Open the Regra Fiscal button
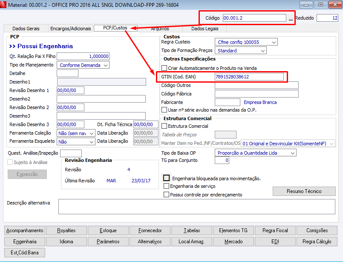This screenshot has width=343, height=262. coord(275,230)
